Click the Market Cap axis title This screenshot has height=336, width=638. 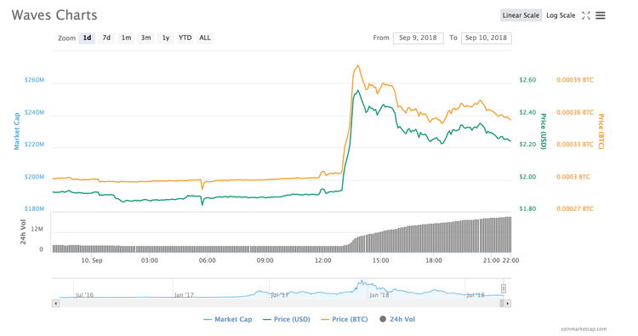pos(17,131)
